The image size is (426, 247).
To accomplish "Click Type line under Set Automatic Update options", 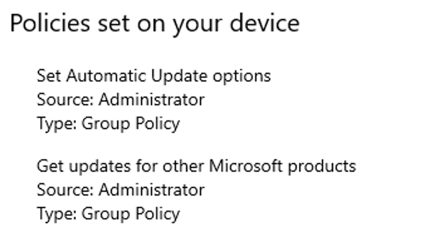I will 108,124.
